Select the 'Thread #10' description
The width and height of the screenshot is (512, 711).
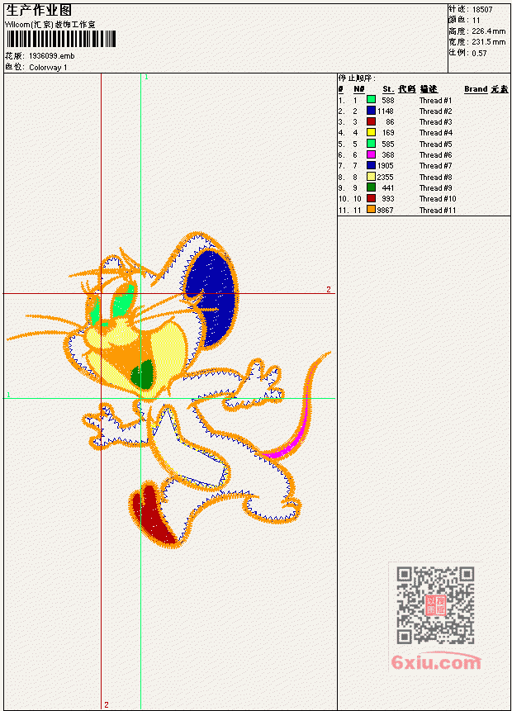point(438,199)
